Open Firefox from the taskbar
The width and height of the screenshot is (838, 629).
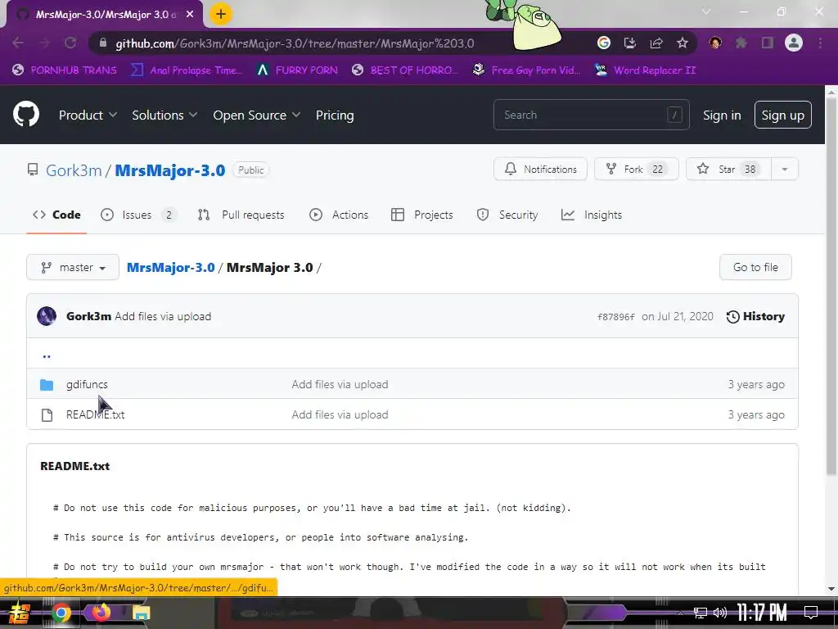[101, 612]
